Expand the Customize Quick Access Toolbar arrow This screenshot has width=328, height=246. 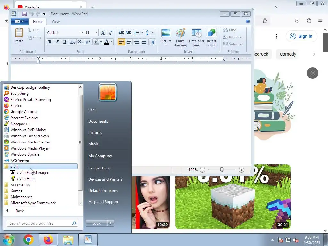[44, 14]
